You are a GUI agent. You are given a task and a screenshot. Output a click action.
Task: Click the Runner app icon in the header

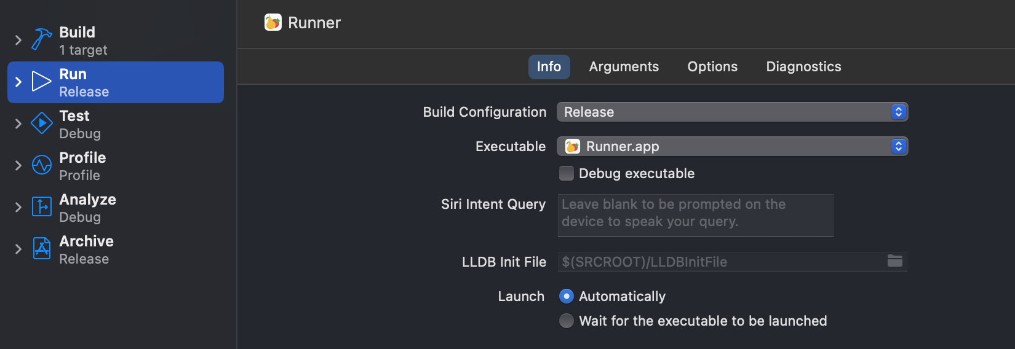273,23
